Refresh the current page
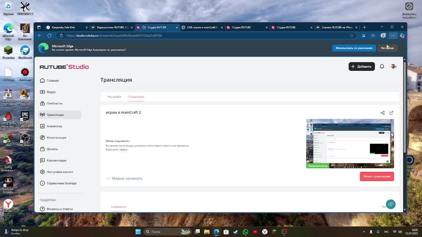Image resolution: width=422 pixels, height=237 pixels. (x=49, y=36)
